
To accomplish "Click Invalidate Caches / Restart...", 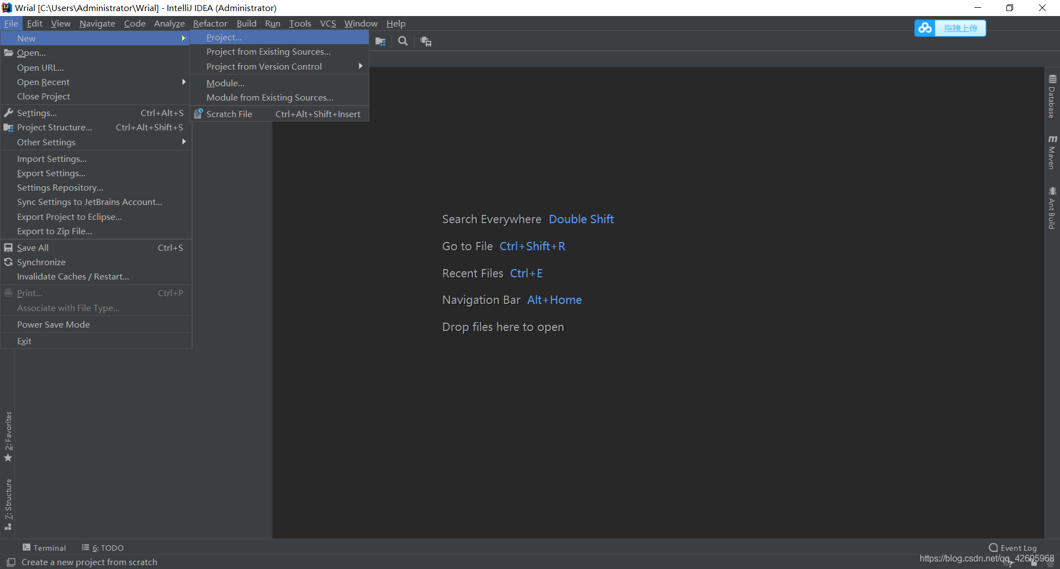I will pyautogui.click(x=96, y=276).
